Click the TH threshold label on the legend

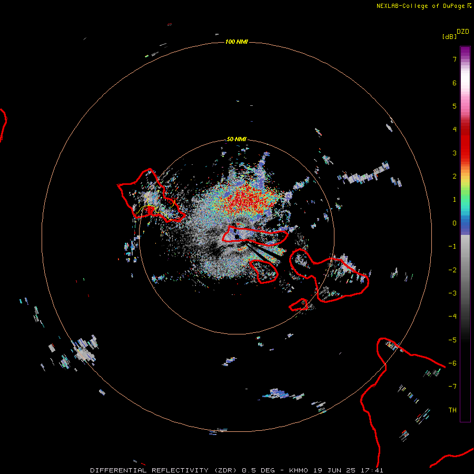(x=452, y=410)
